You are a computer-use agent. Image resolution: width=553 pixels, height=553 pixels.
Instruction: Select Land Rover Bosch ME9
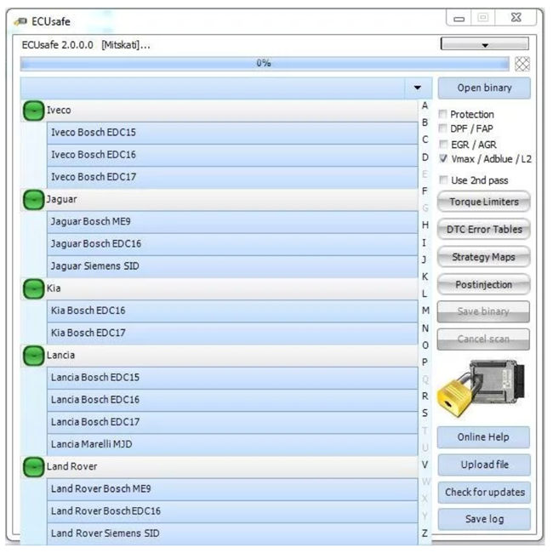[x=232, y=489]
